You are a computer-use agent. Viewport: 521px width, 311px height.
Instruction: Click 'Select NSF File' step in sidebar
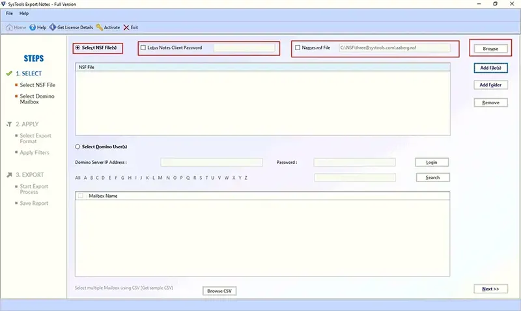pyautogui.click(x=38, y=85)
